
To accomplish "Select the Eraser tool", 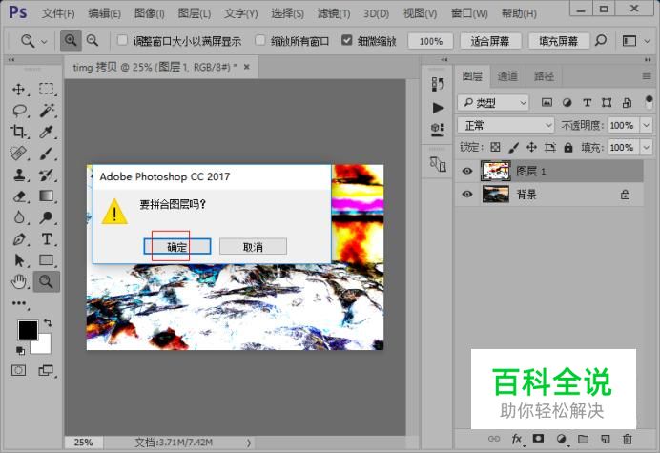I will pos(19,196).
